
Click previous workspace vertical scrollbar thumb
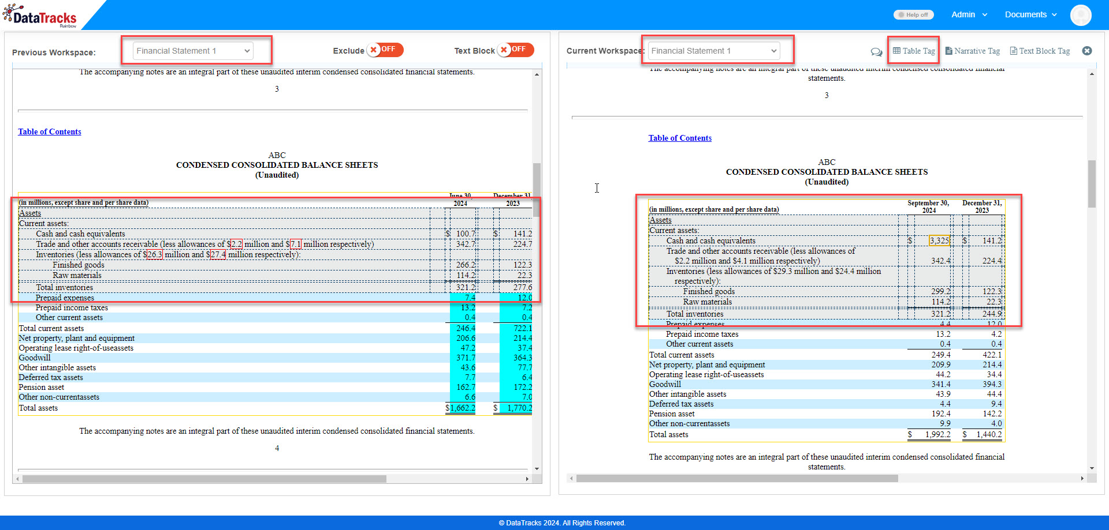click(537, 190)
